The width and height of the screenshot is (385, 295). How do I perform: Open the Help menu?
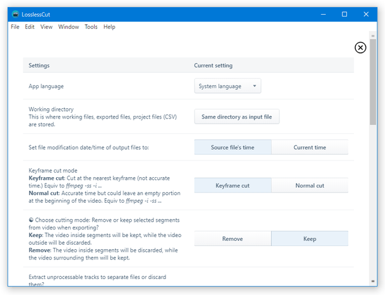(109, 27)
